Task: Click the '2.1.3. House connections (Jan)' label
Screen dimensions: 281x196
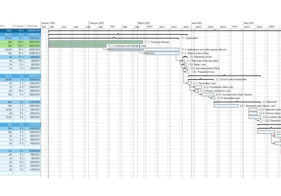Action: 215,91
